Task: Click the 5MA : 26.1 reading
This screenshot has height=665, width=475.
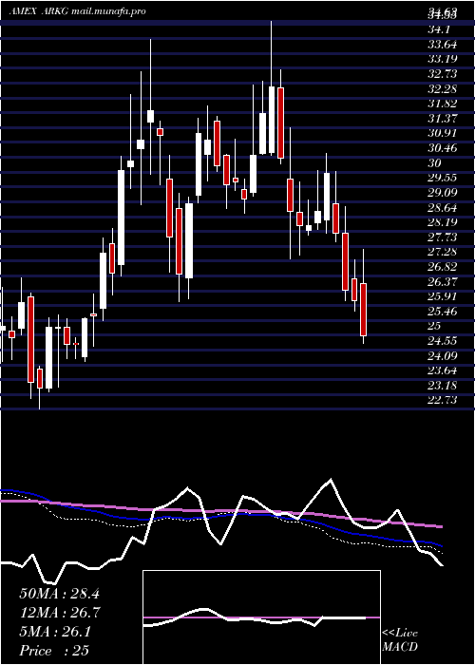Action: click(x=55, y=632)
